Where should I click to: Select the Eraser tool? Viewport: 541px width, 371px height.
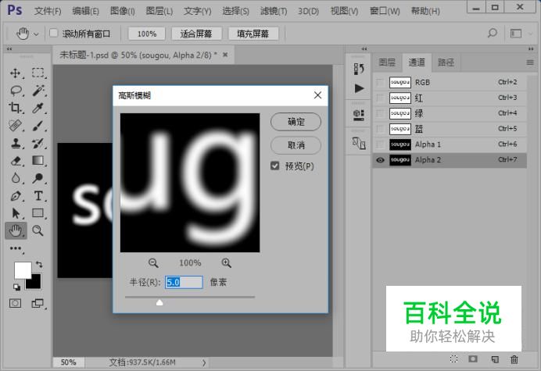pos(15,161)
